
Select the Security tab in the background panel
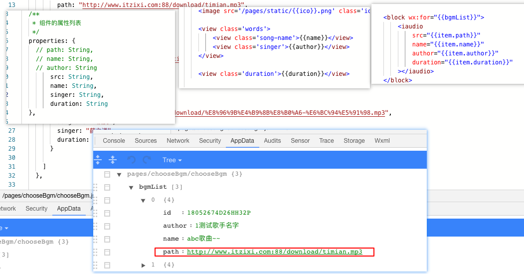36,209
